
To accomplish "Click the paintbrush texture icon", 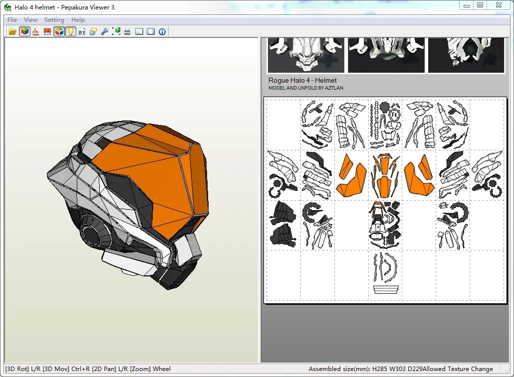I will (36, 32).
